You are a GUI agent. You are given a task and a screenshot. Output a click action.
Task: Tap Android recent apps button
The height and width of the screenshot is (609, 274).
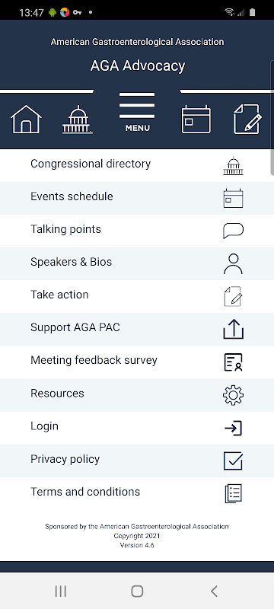(61, 591)
